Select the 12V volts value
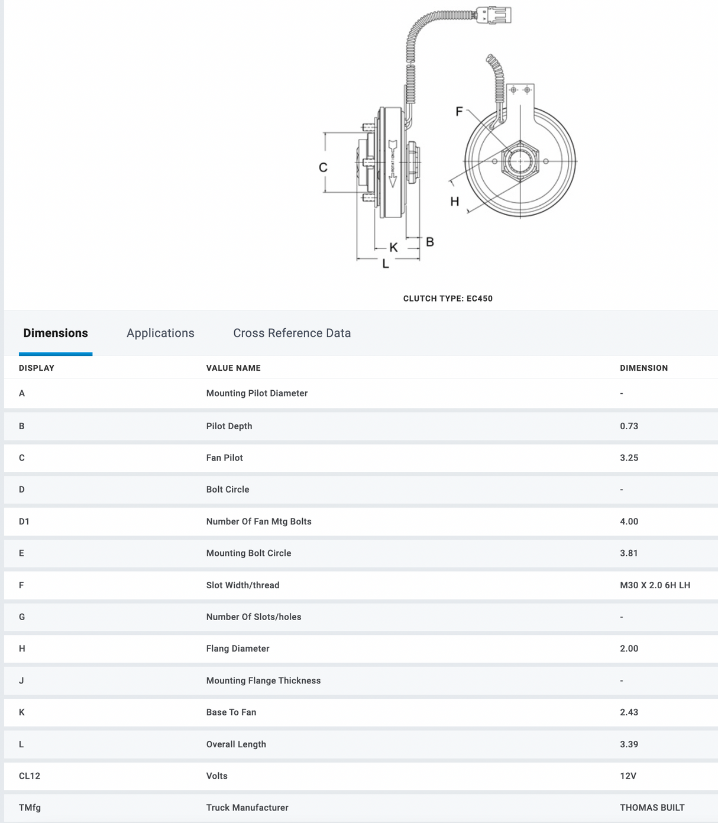The height and width of the screenshot is (823, 718). [x=628, y=776]
